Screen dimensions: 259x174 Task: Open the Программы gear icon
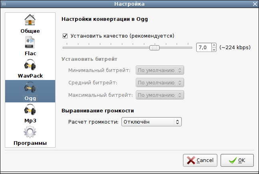30,132
